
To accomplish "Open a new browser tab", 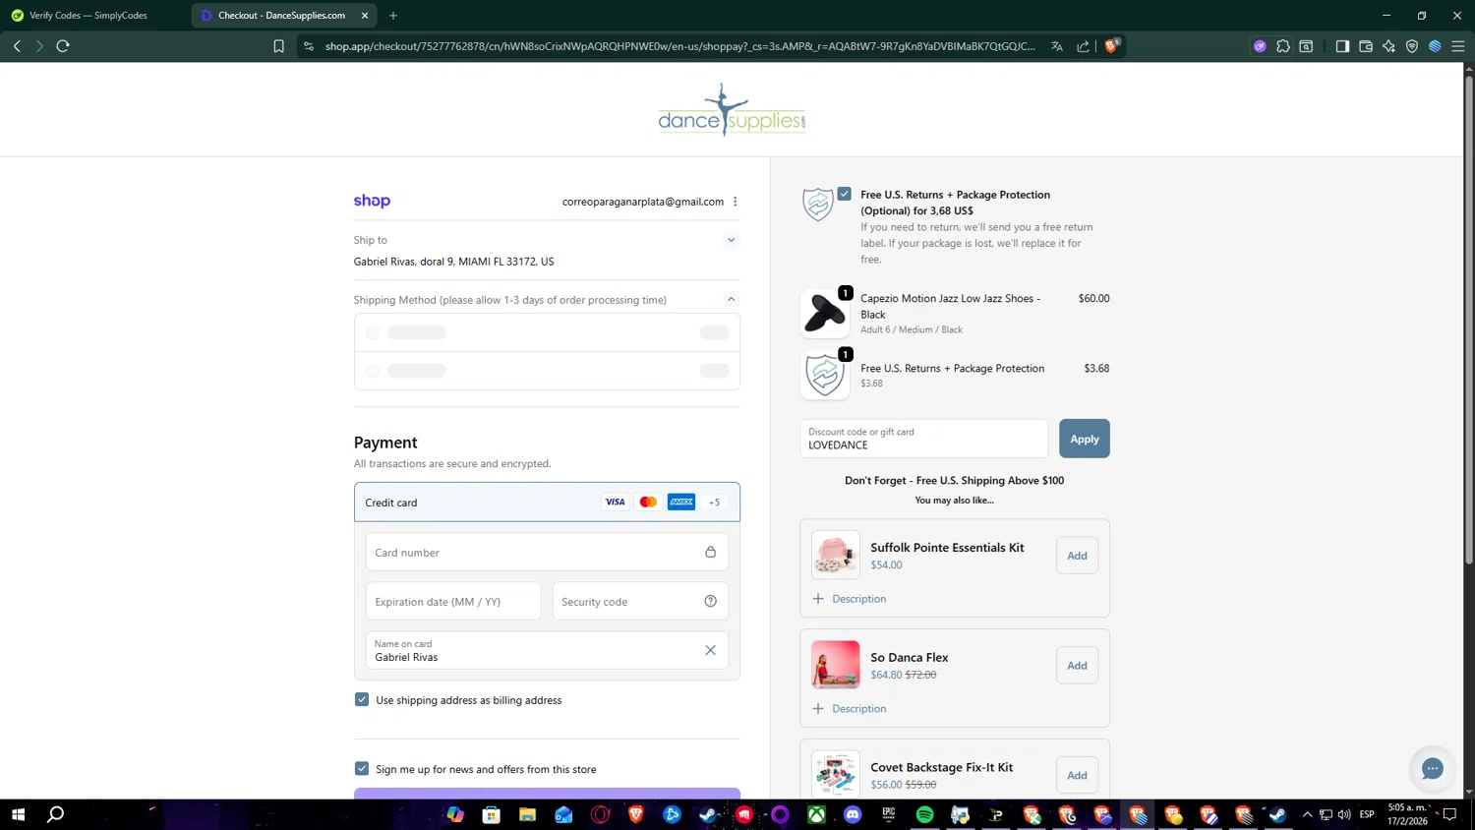I will [x=393, y=16].
